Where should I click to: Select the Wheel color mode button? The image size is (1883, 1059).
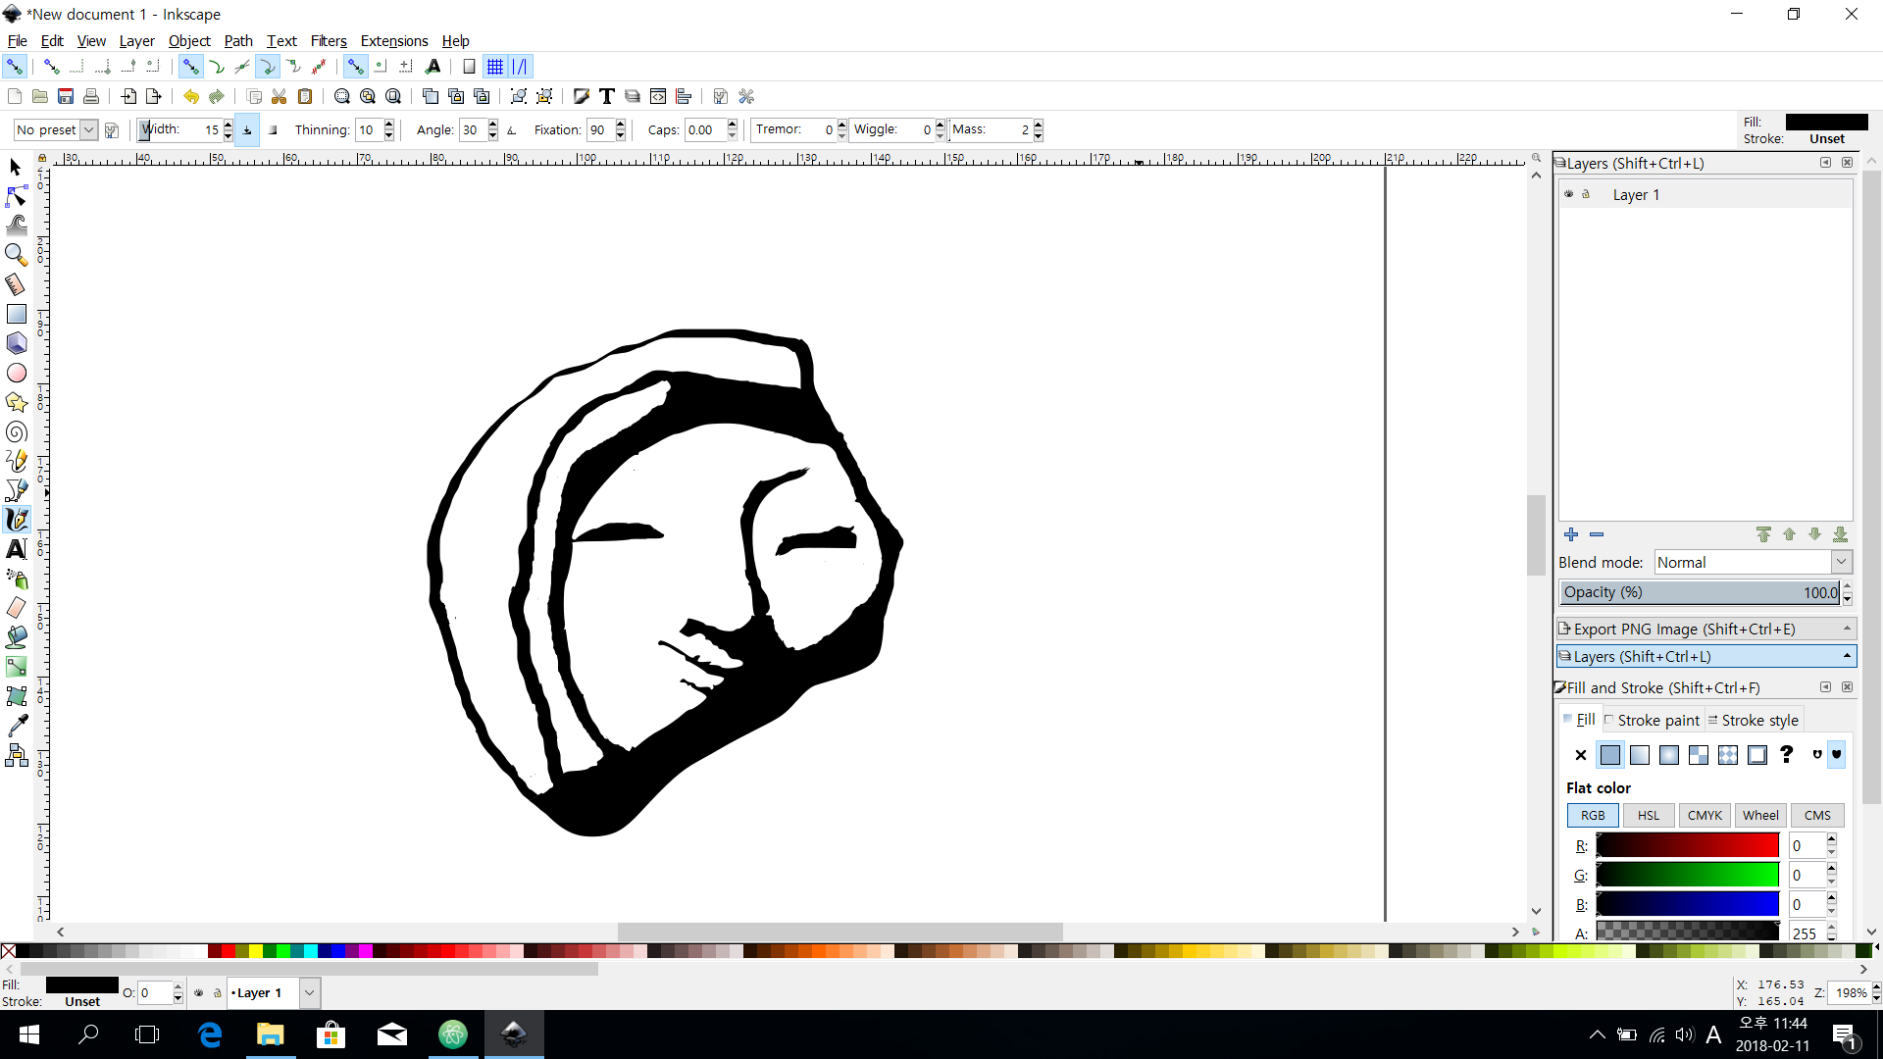[1760, 815]
